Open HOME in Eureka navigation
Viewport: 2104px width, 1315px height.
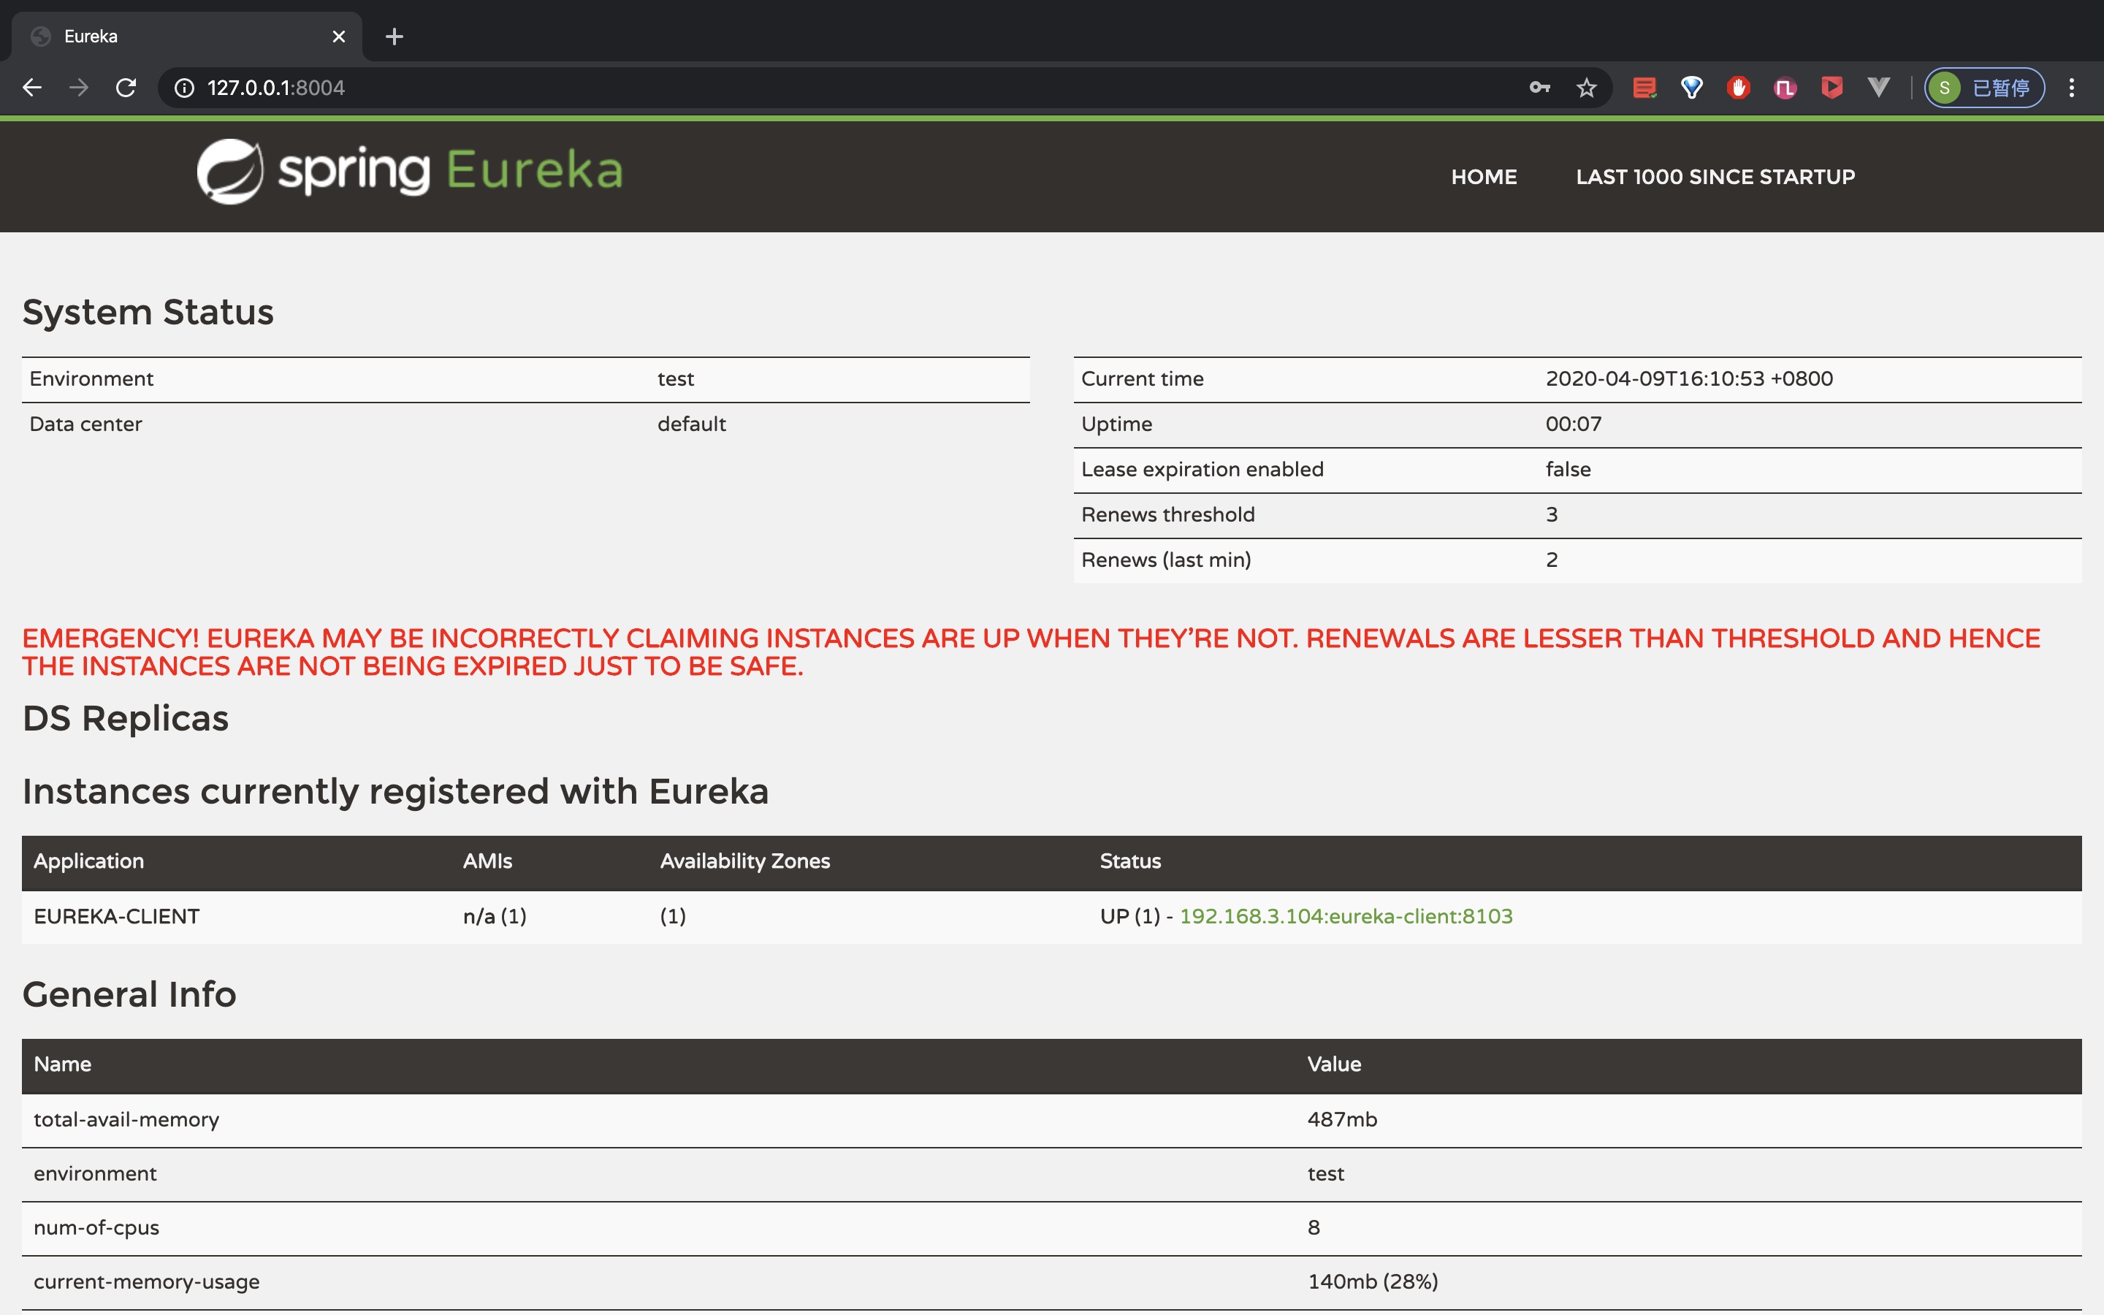tap(1483, 177)
